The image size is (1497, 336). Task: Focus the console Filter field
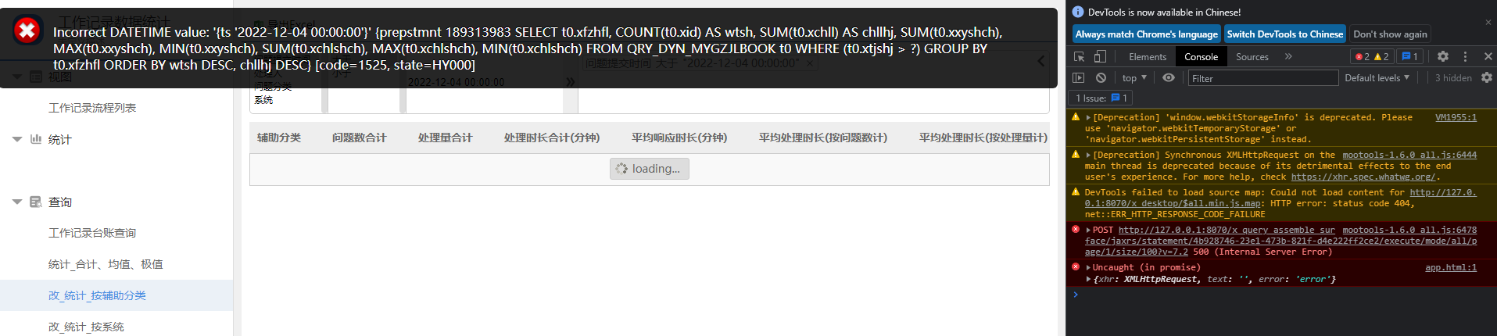click(x=1263, y=77)
